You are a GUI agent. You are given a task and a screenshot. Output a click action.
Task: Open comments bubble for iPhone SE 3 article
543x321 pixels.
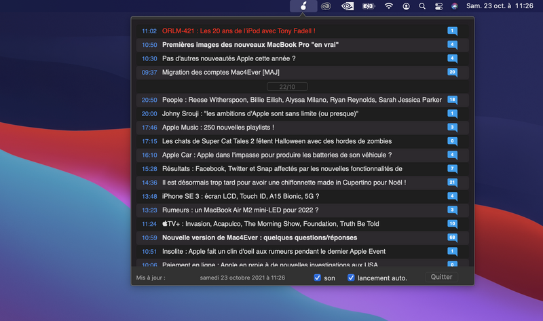coord(452,197)
